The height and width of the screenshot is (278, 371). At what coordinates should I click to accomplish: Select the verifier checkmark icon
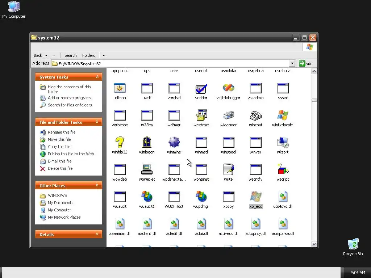click(201, 88)
